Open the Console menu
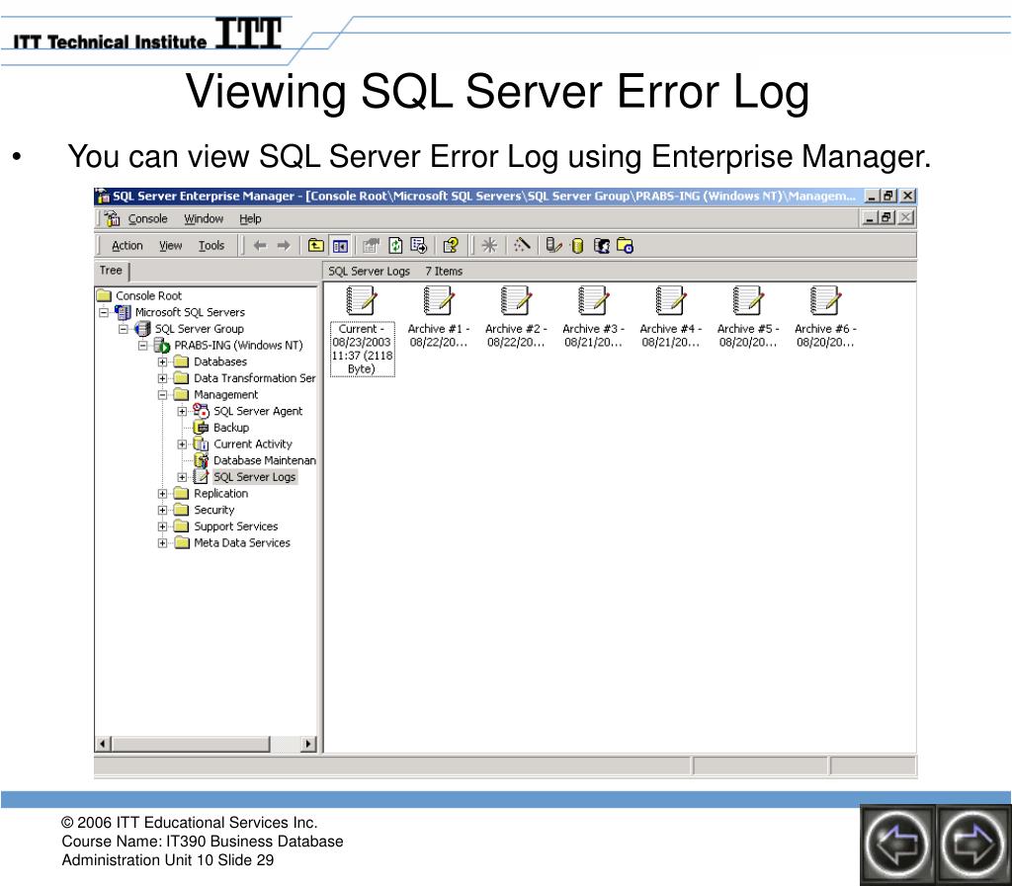Viewport: 1012px width, 886px height. 148,218
